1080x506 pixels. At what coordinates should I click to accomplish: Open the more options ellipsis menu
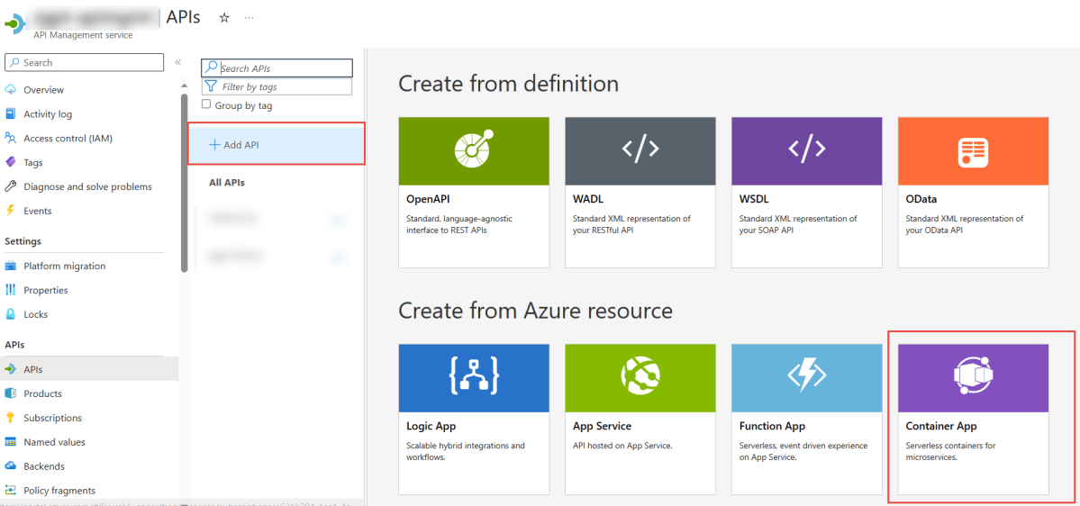click(x=249, y=18)
